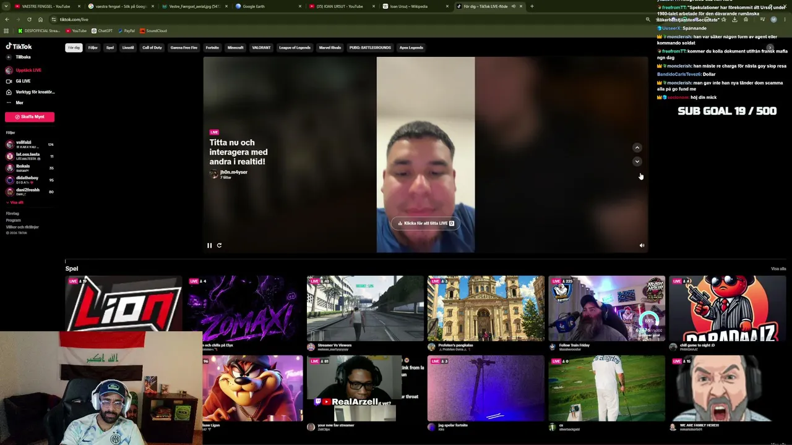Open Villkor och riktlinjer footer link
The width and height of the screenshot is (792, 445).
click(22, 227)
